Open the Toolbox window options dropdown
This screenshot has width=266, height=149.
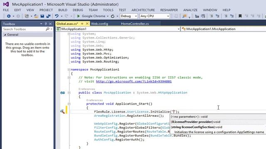pyautogui.click(x=41, y=24)
